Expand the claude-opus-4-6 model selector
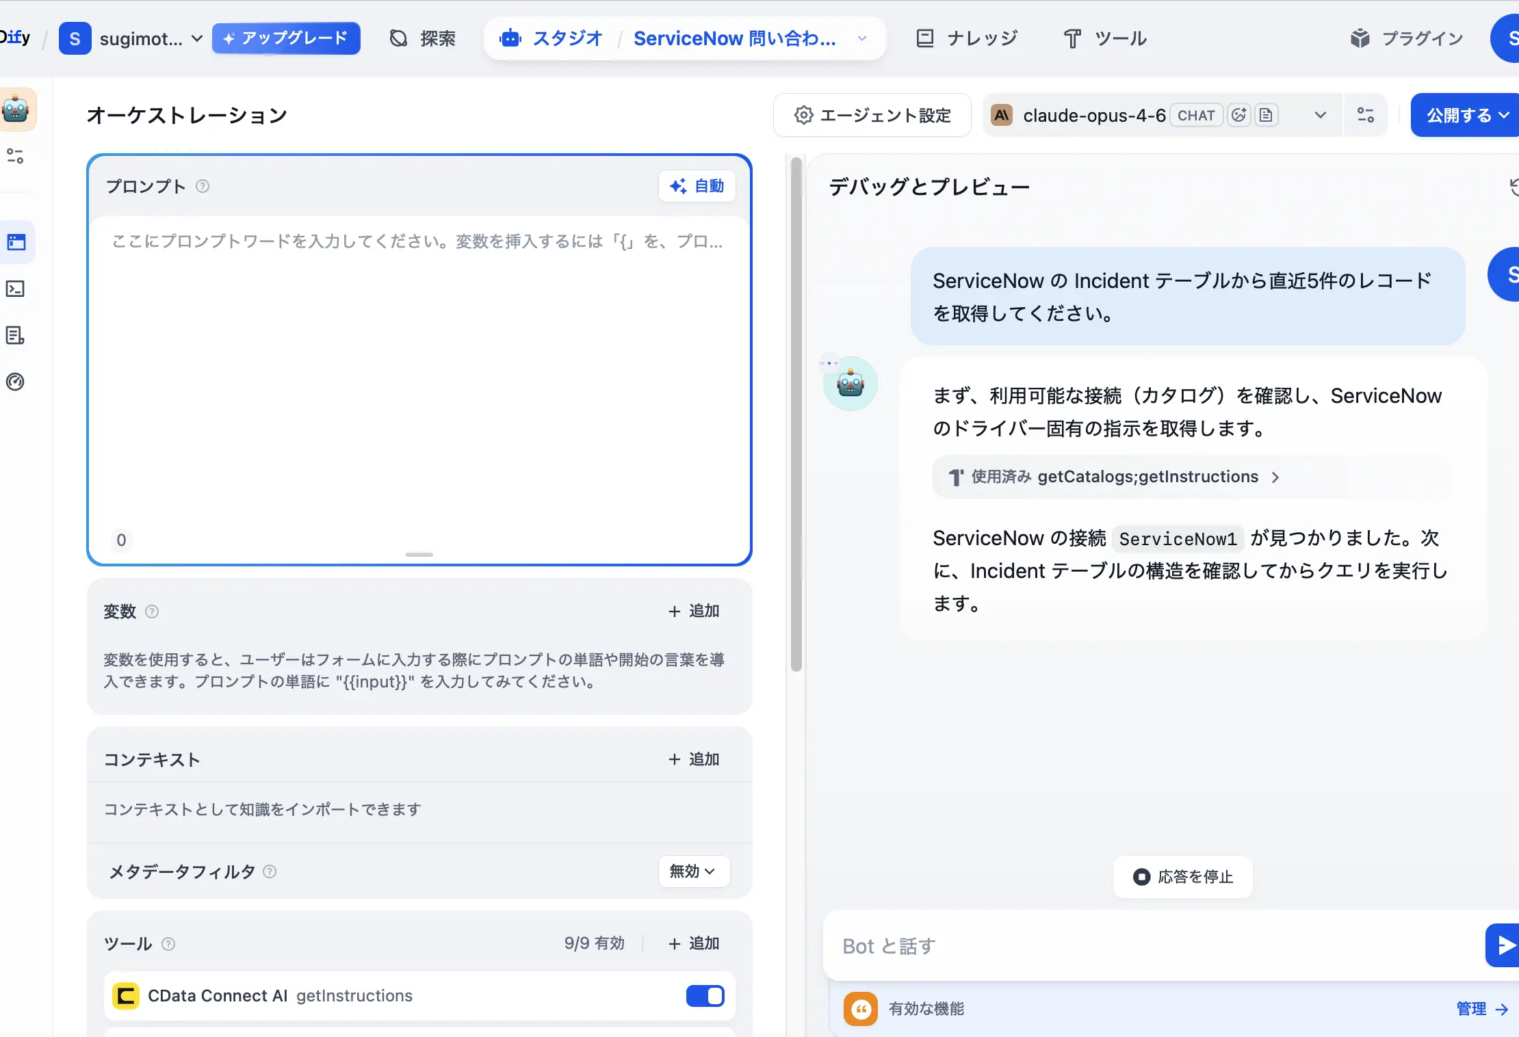The height and width of the screenshot is (1037, 1519). click(1319, 115)
